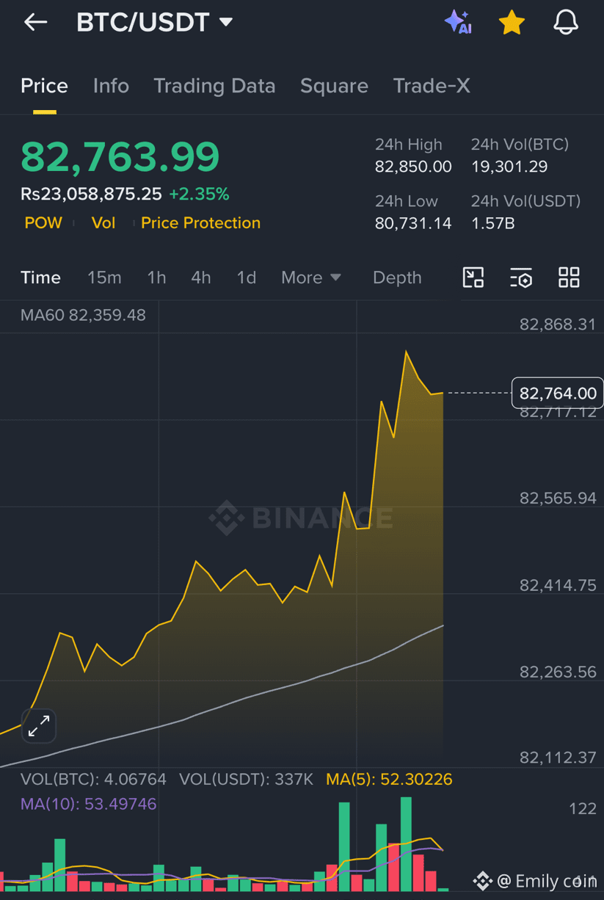The height and width of the screenshot is (900, 604).
Task: Open the Square tab
Action: (334, 86)
